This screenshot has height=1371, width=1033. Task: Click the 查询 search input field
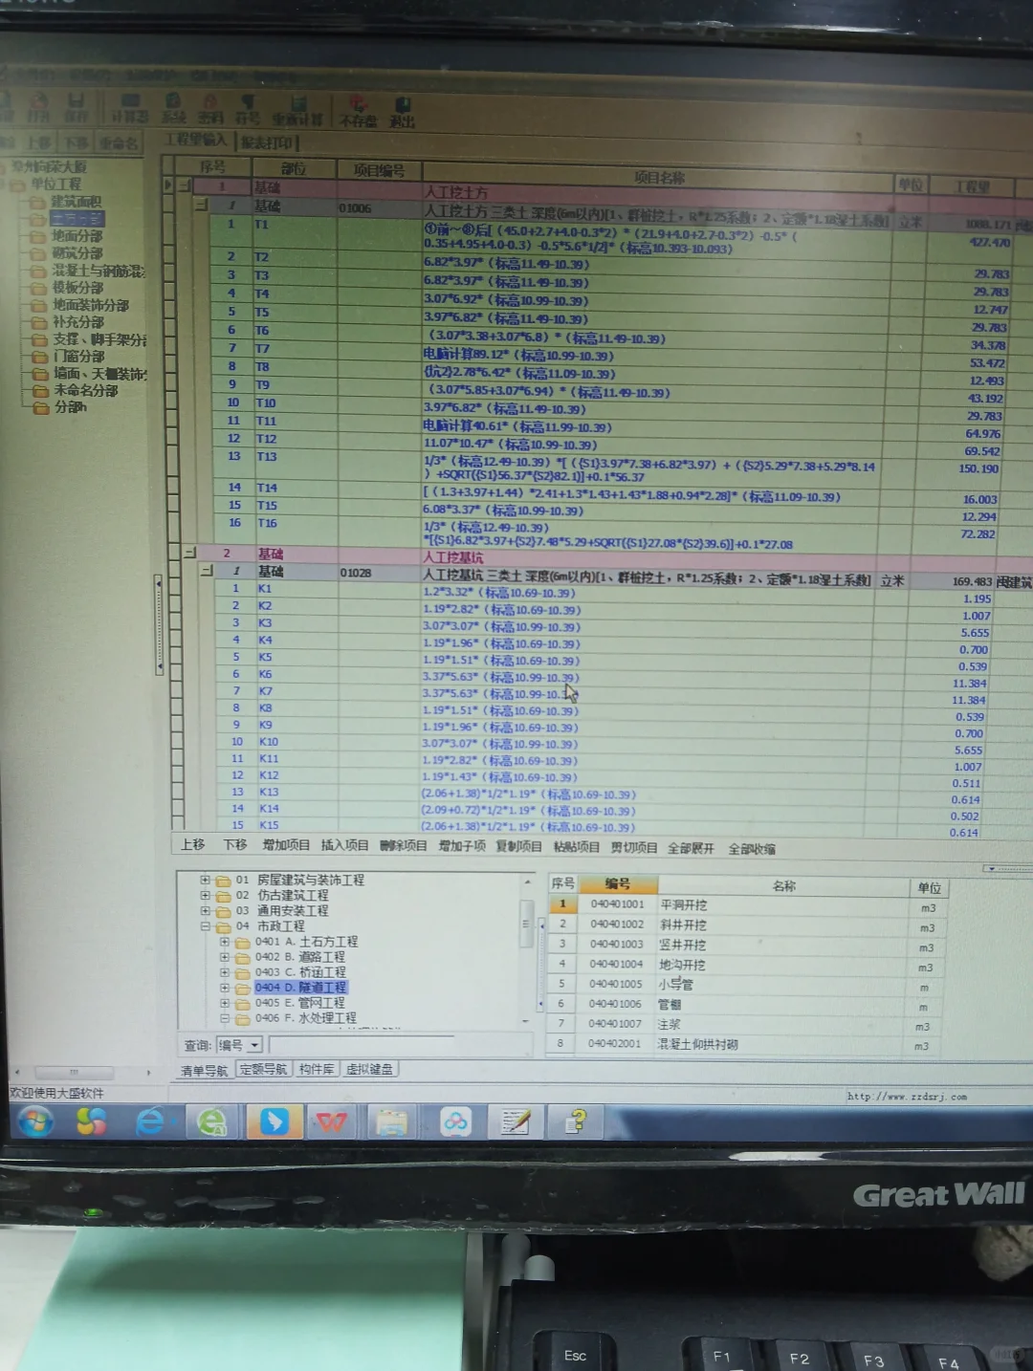click(362, 1045)
